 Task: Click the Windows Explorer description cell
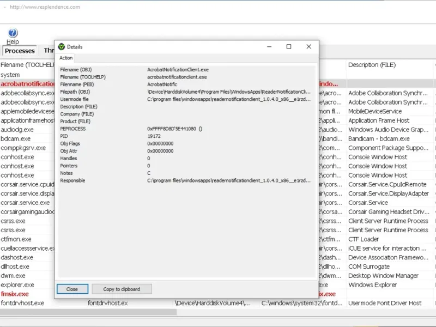coord(372,285)
